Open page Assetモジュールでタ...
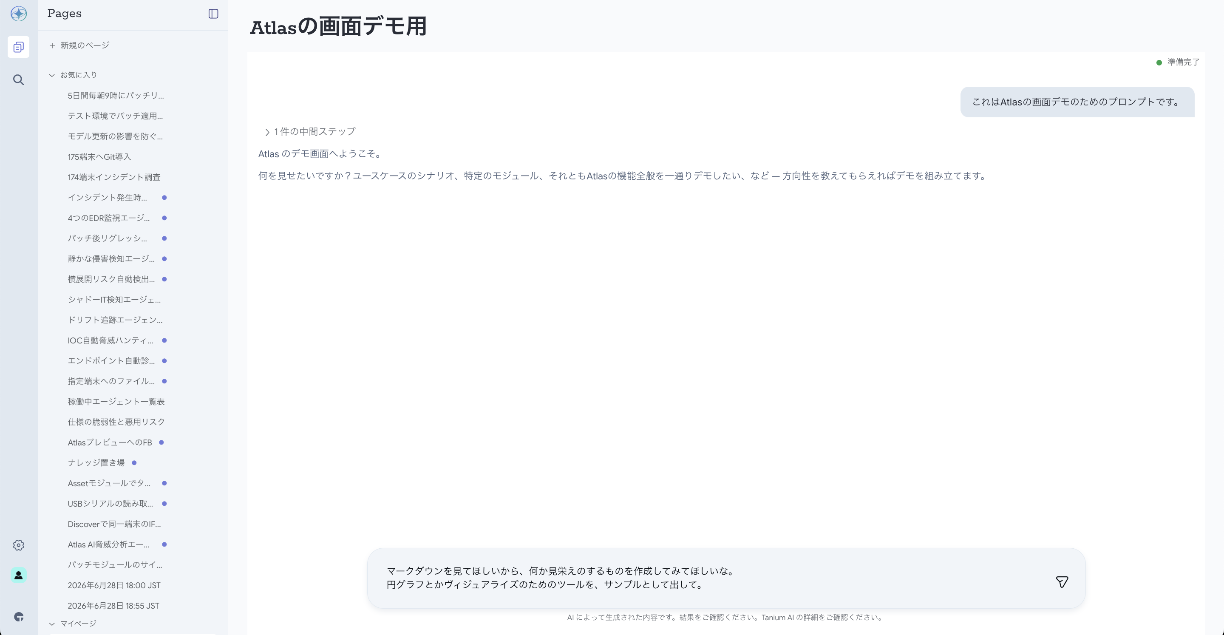 pos(109,483)
